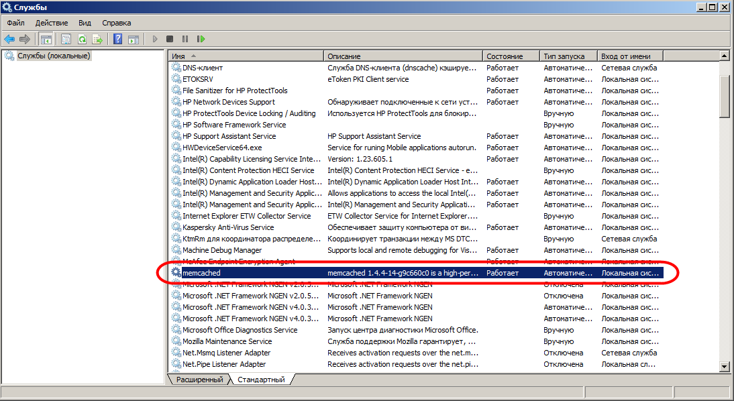Stop the service using the Stop icon
The height and width of the screenshot is (401, 734).
170,39
